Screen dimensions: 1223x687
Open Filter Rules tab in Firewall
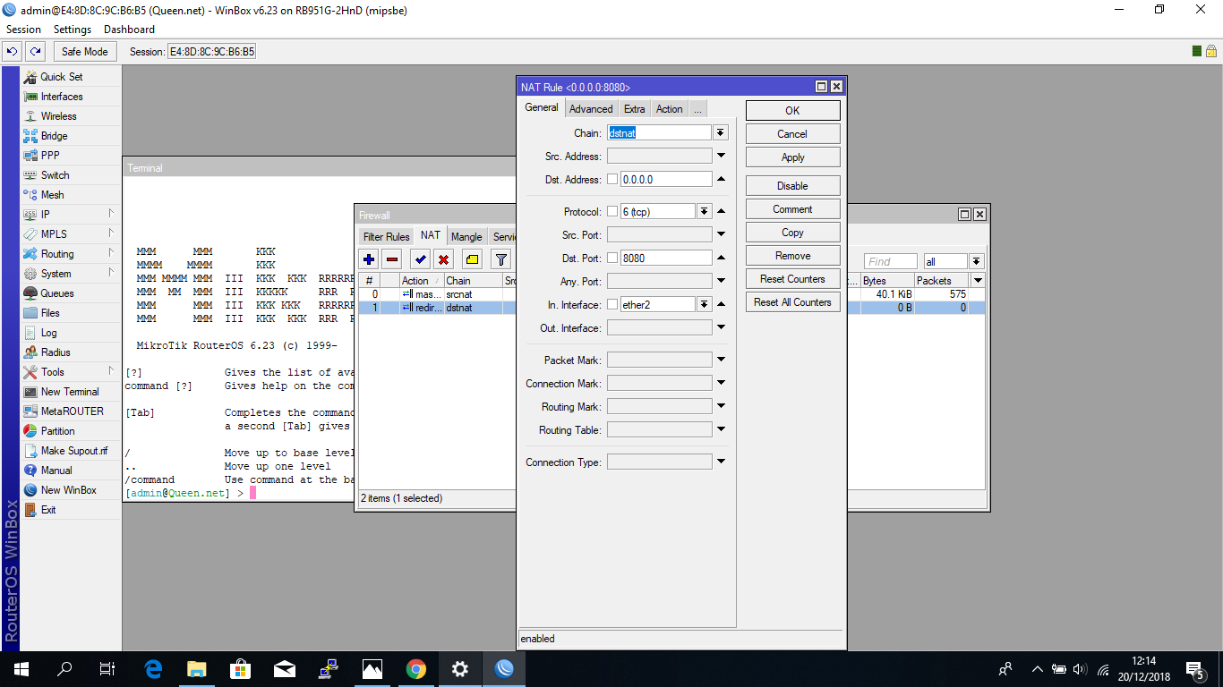386,237
